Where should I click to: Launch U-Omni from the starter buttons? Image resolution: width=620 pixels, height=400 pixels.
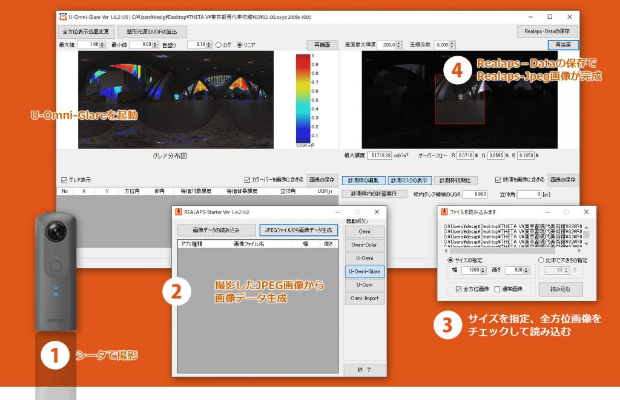point(364,258)
